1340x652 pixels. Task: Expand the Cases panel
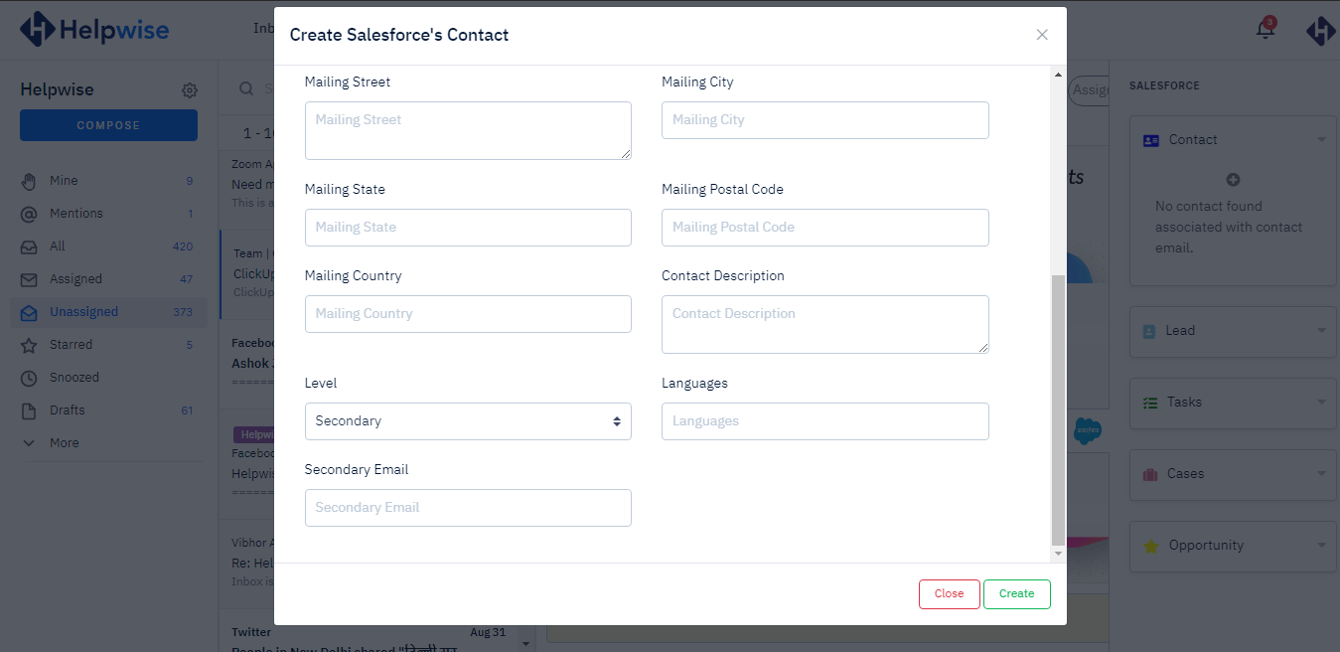click(x=1321, y=474)
